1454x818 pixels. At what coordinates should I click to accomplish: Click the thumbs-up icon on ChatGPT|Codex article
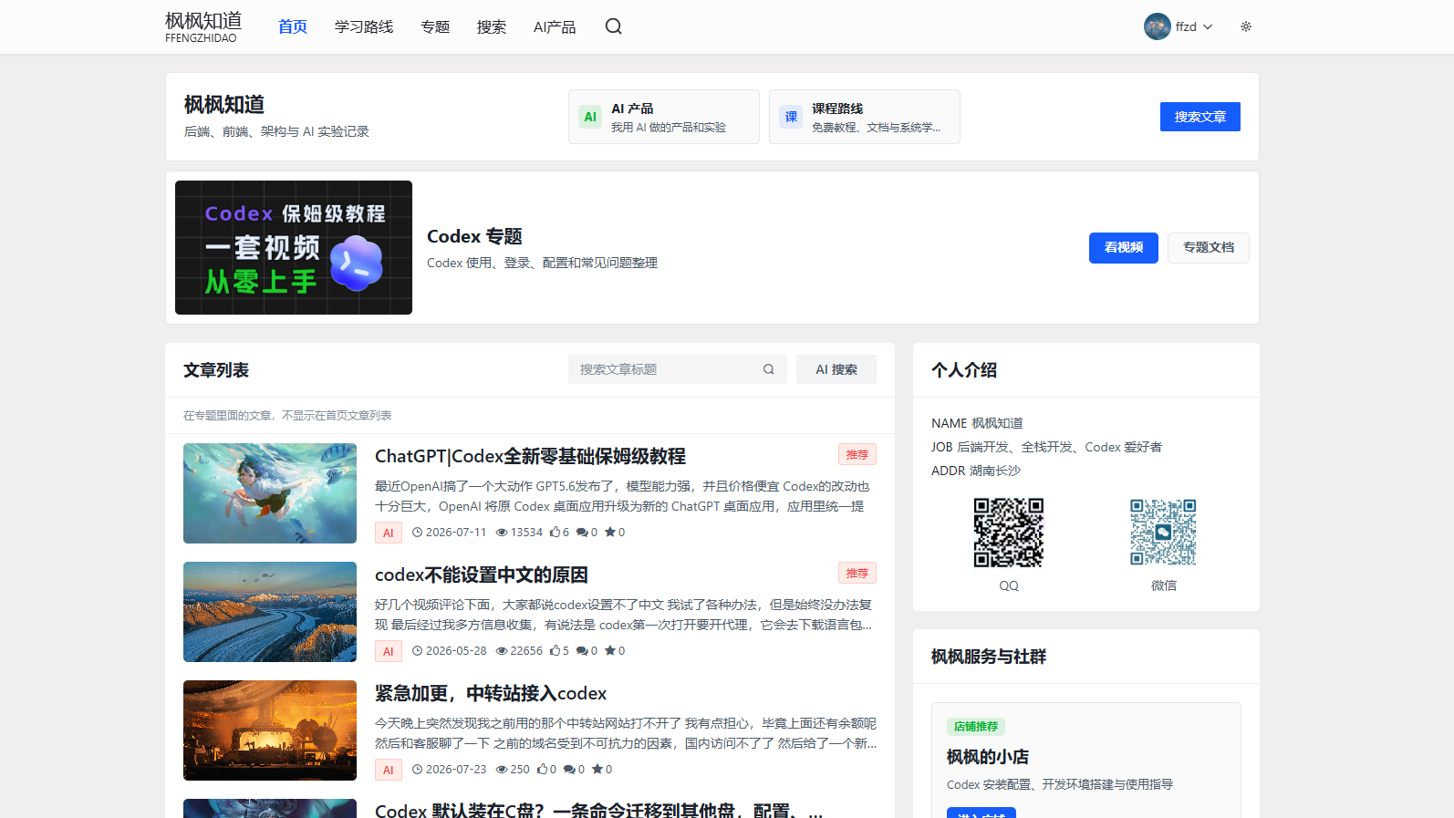pos(555,533)
